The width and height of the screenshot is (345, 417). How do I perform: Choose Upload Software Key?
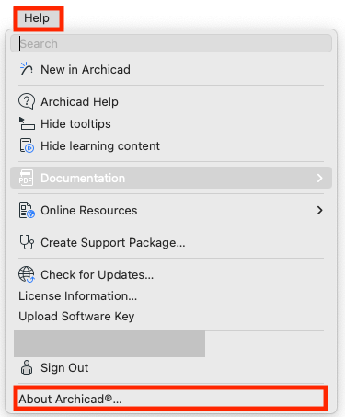[x=76, y=317]
